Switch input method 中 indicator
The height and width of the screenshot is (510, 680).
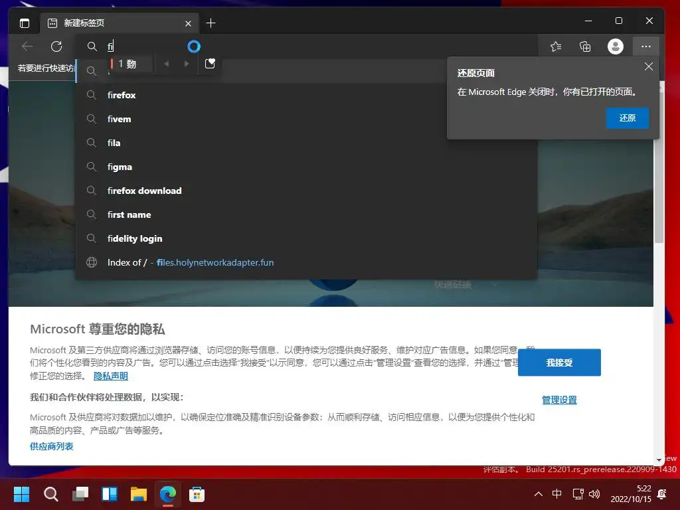[557, 494]
